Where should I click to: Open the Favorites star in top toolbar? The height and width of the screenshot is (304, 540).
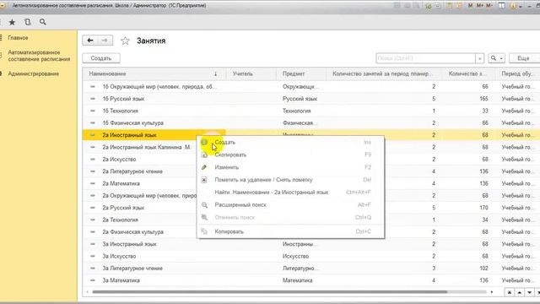click(12, 22)
